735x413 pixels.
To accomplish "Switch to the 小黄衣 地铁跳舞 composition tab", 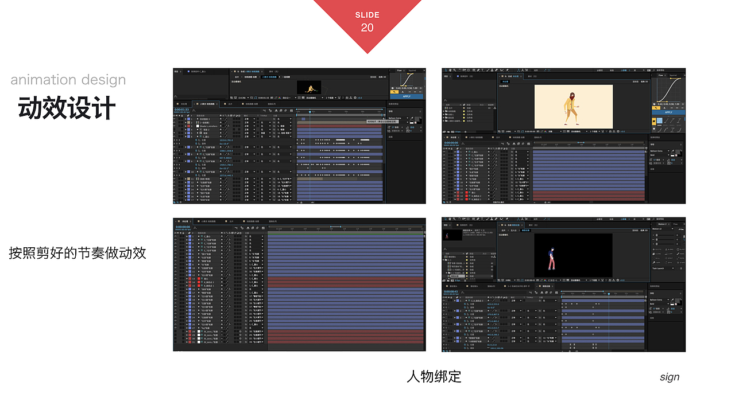I will pos(206,105).
